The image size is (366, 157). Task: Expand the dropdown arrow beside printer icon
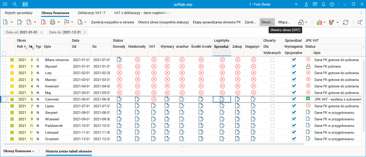pyautogui.click(x=59, y=22)
